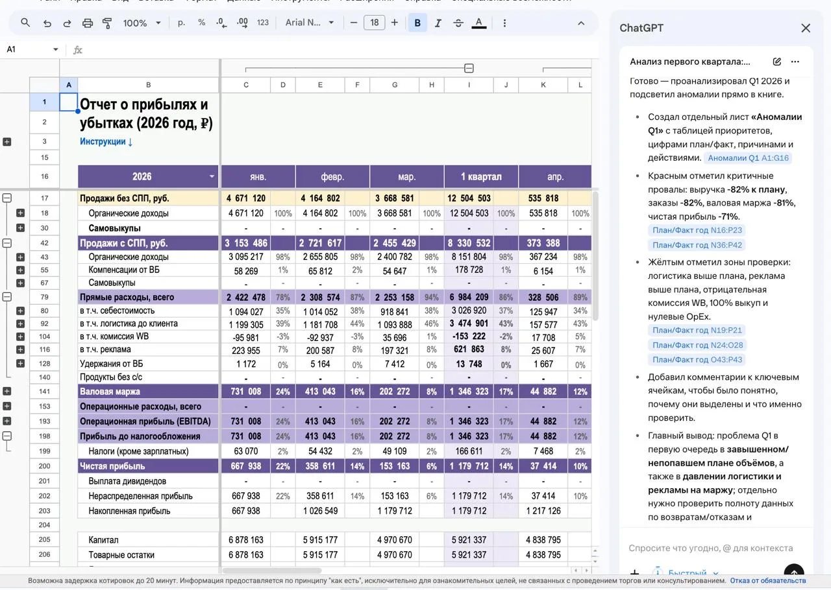Expand the row 30 Самовыкупы group

point(20,228)
